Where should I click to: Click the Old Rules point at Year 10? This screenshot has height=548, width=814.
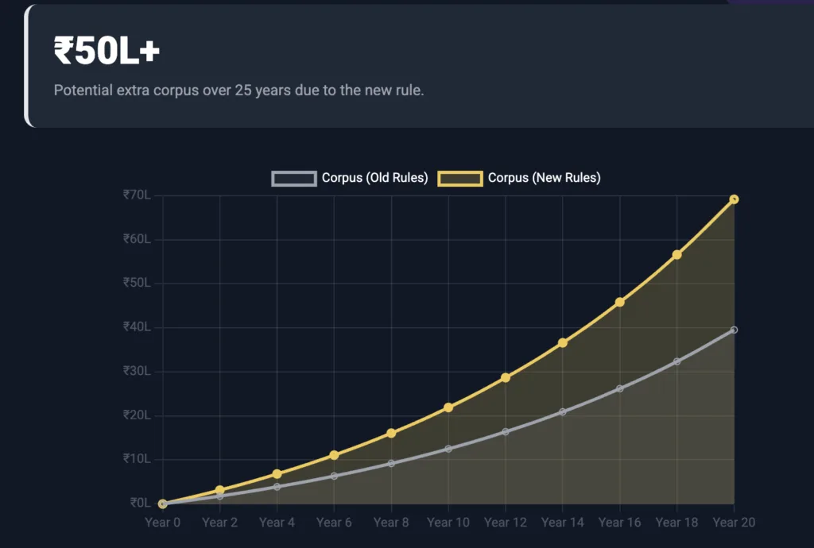tap(448, 449)
